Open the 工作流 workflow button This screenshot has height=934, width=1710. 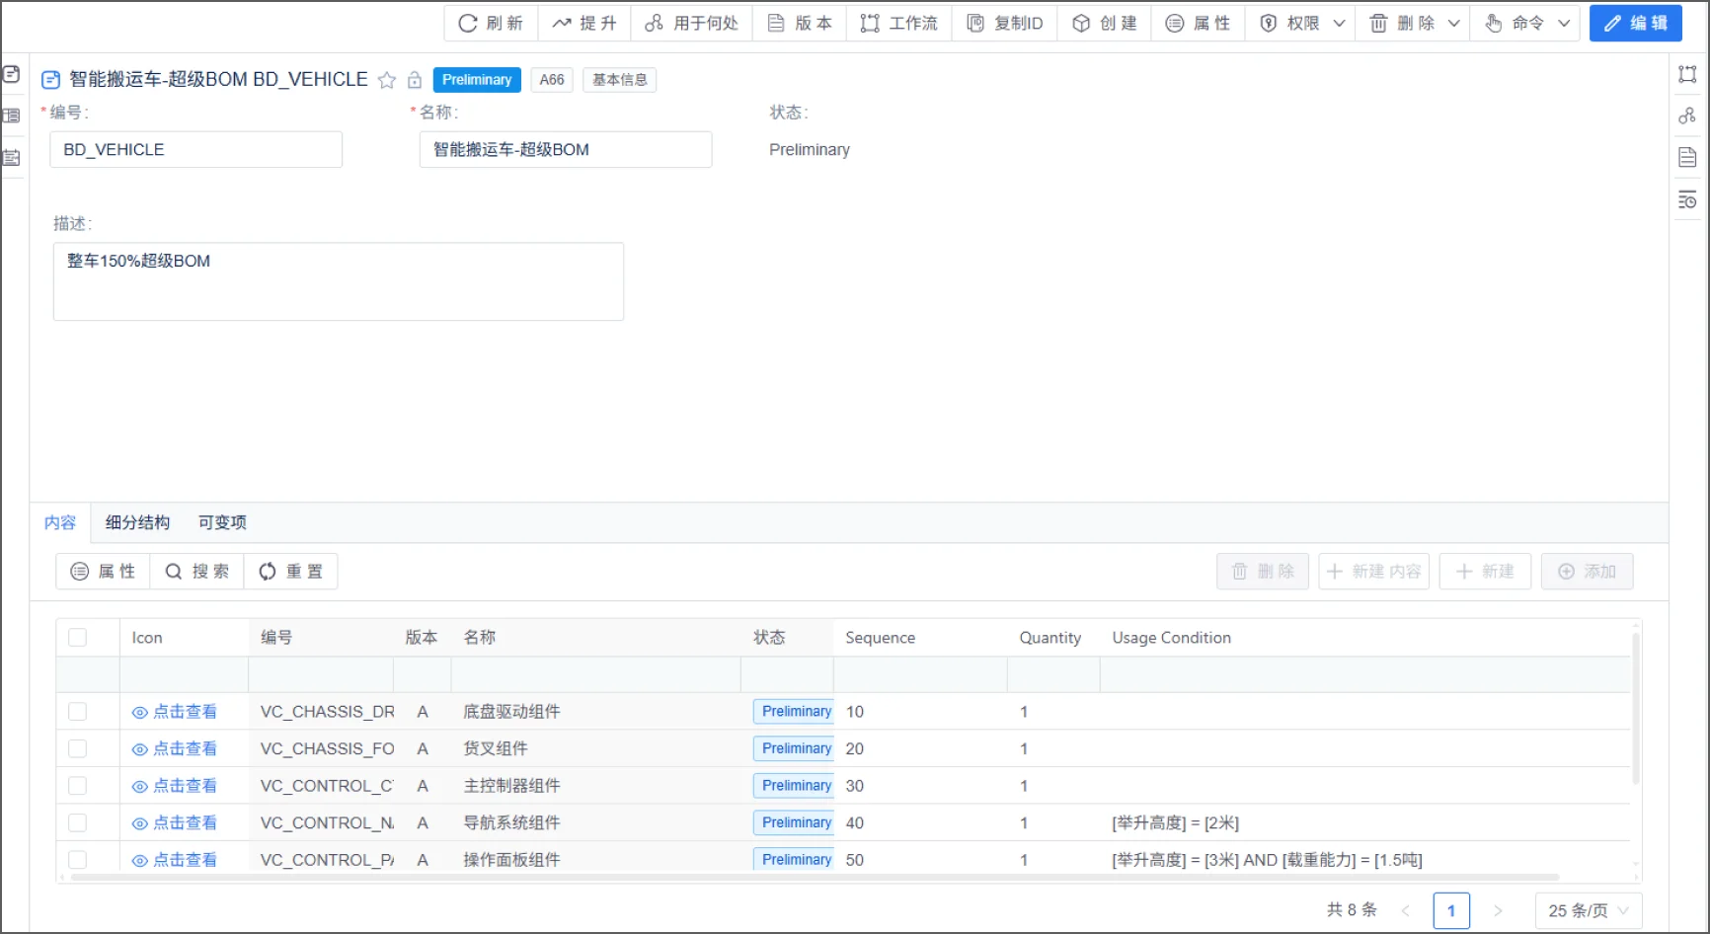898,23
